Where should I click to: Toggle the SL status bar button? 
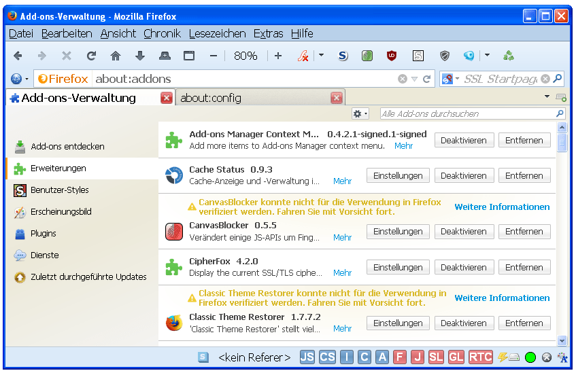click(436, 357)
